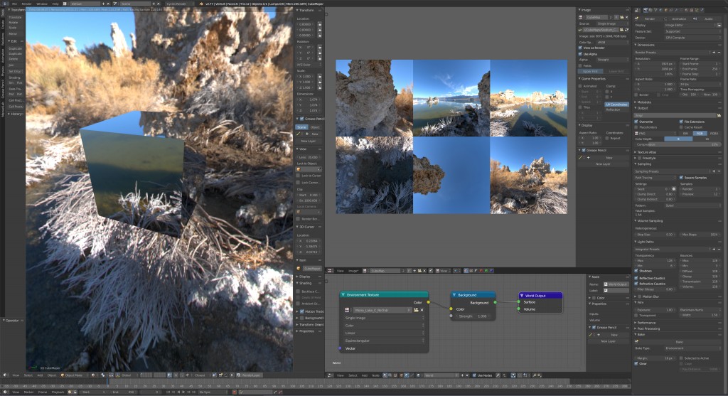The height and width of the screenshot is (396, 728).
Task: Collapse the Environment Texture node triangle
Action: (x=343, y=295)
